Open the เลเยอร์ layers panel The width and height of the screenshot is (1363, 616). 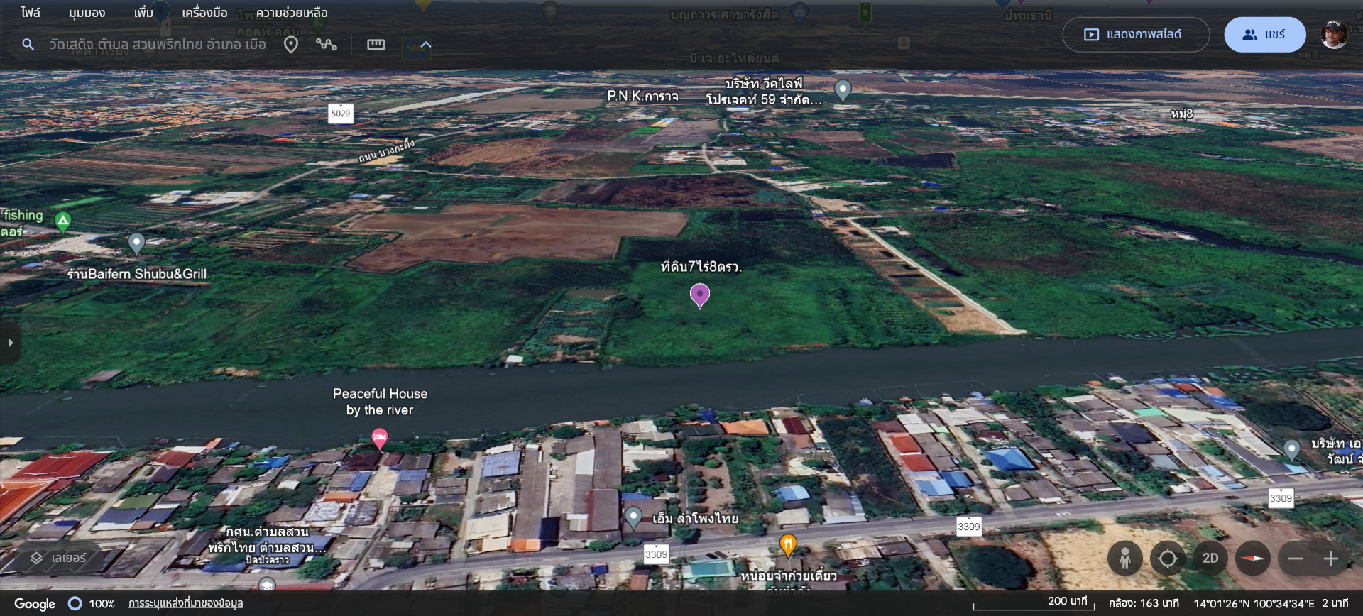[x=58, y=559]
